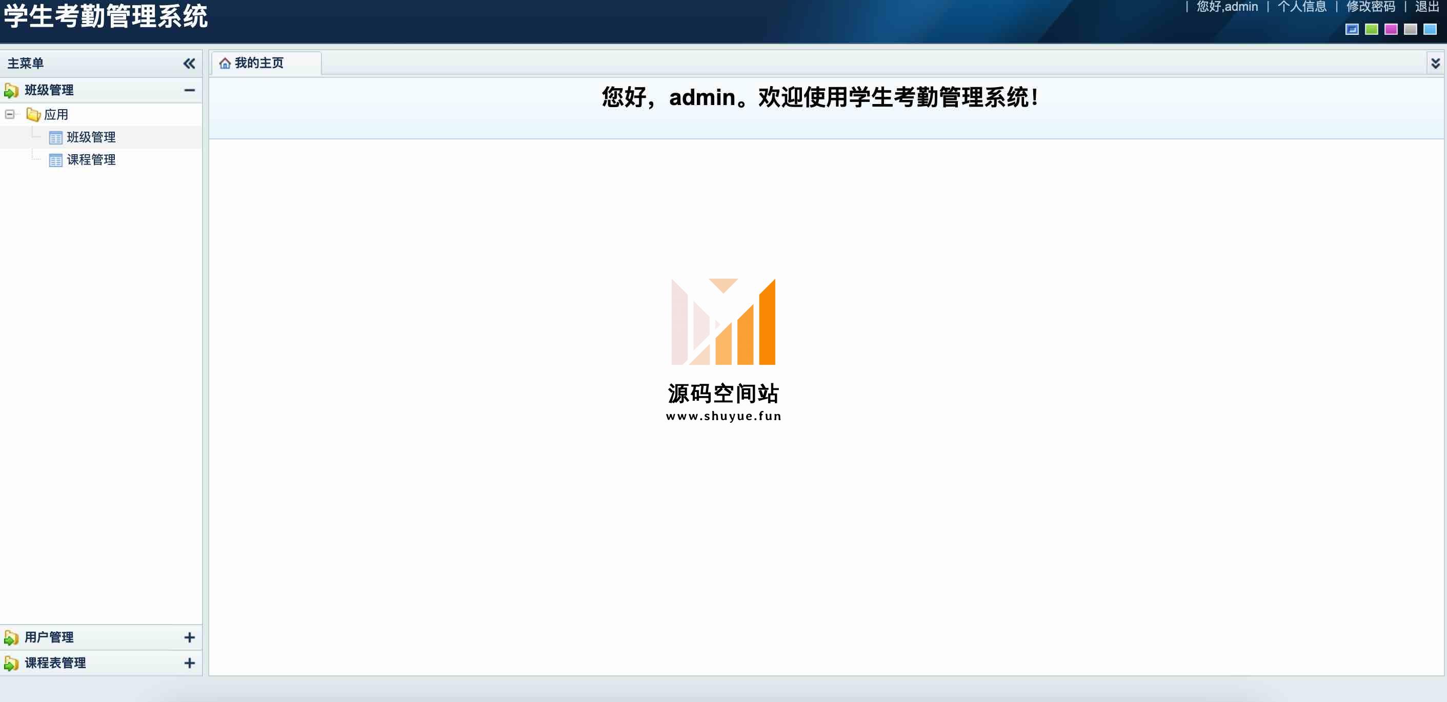Click the 班级管理 accordion header icon
The image size is (1447, 702).
[11, 90]
